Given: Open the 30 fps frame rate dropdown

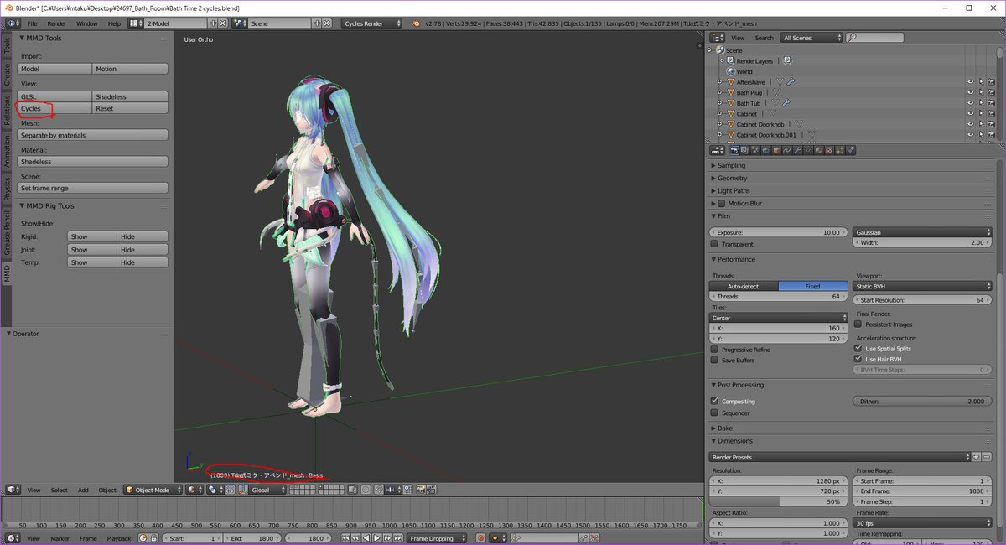Looking at the screenshot, I should tap(922, 522).
